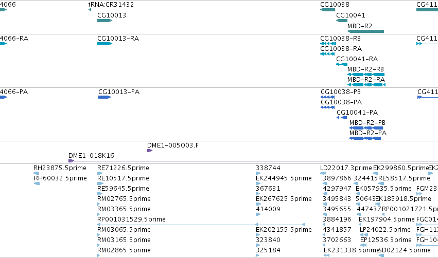Click the 4341857 feature label
The width and height of the screenshot is (438, 258).
point(337,230)
